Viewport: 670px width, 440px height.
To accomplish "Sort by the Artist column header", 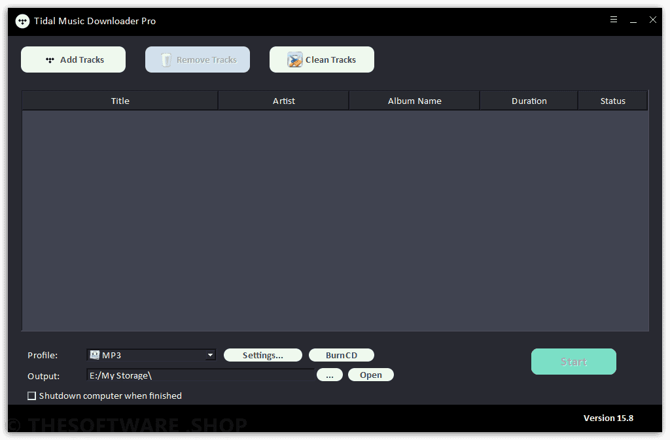I will pos(284,101).
